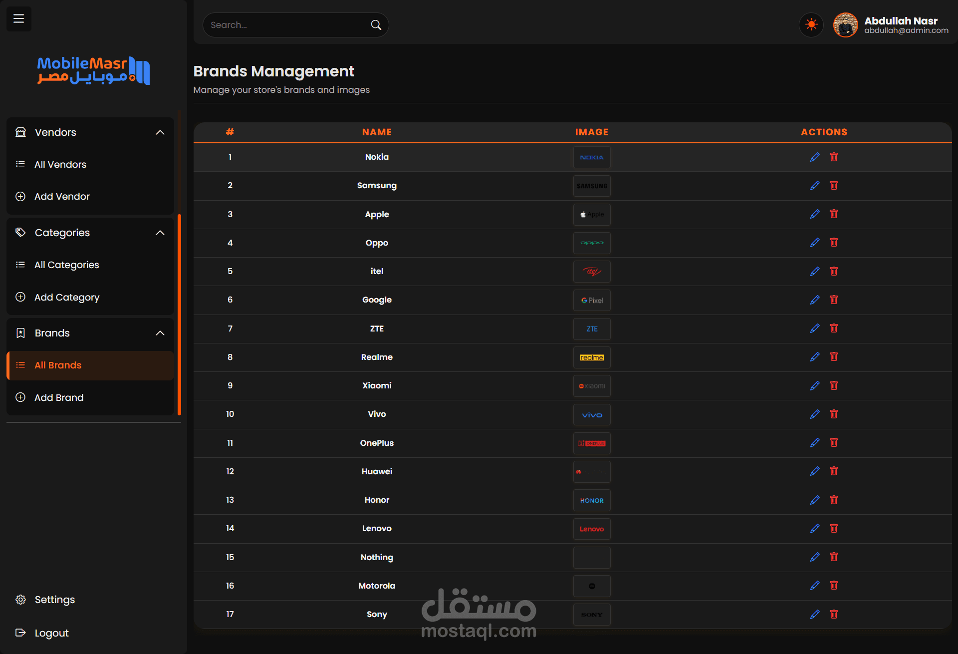Open the Add Category menu item
This screenshot has height=654, width=958.
(66, 297)
